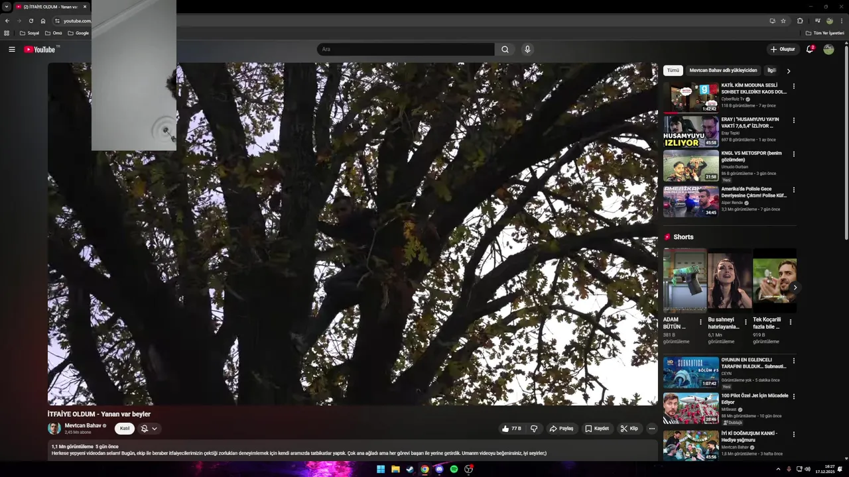Select the Tümü filter chip
This screenshot has height=477, width=849.
click(x=673, y=70)
